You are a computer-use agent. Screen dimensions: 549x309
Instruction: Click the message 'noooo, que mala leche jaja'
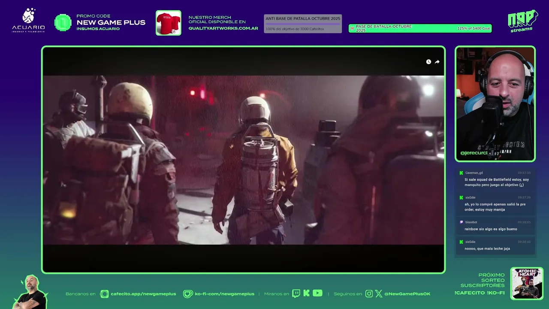(x=487, y=249)
